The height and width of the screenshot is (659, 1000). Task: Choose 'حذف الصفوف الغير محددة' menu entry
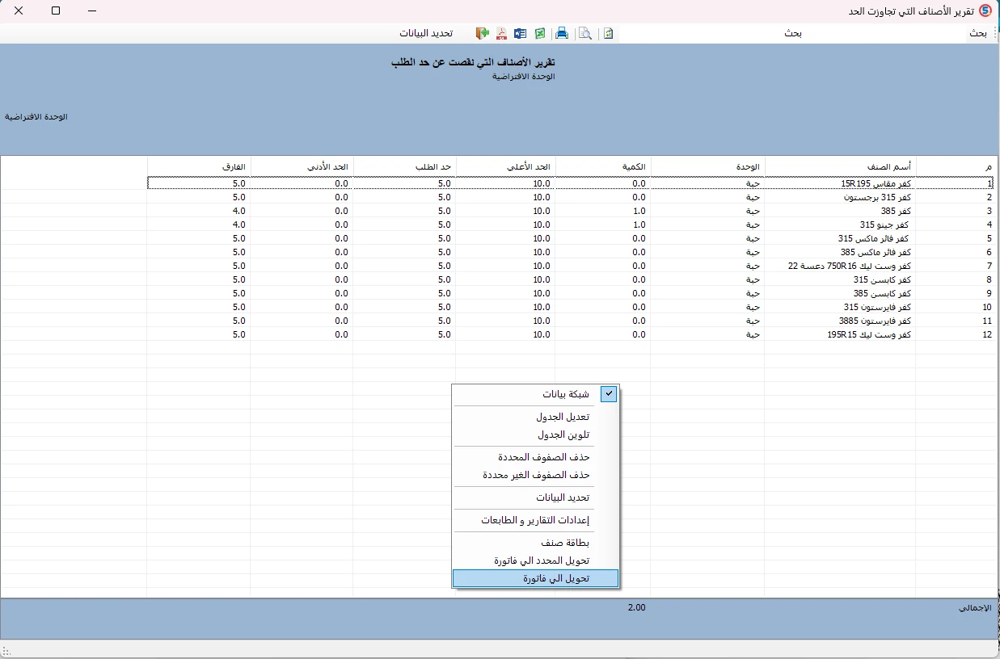click(x=536, y=475)
